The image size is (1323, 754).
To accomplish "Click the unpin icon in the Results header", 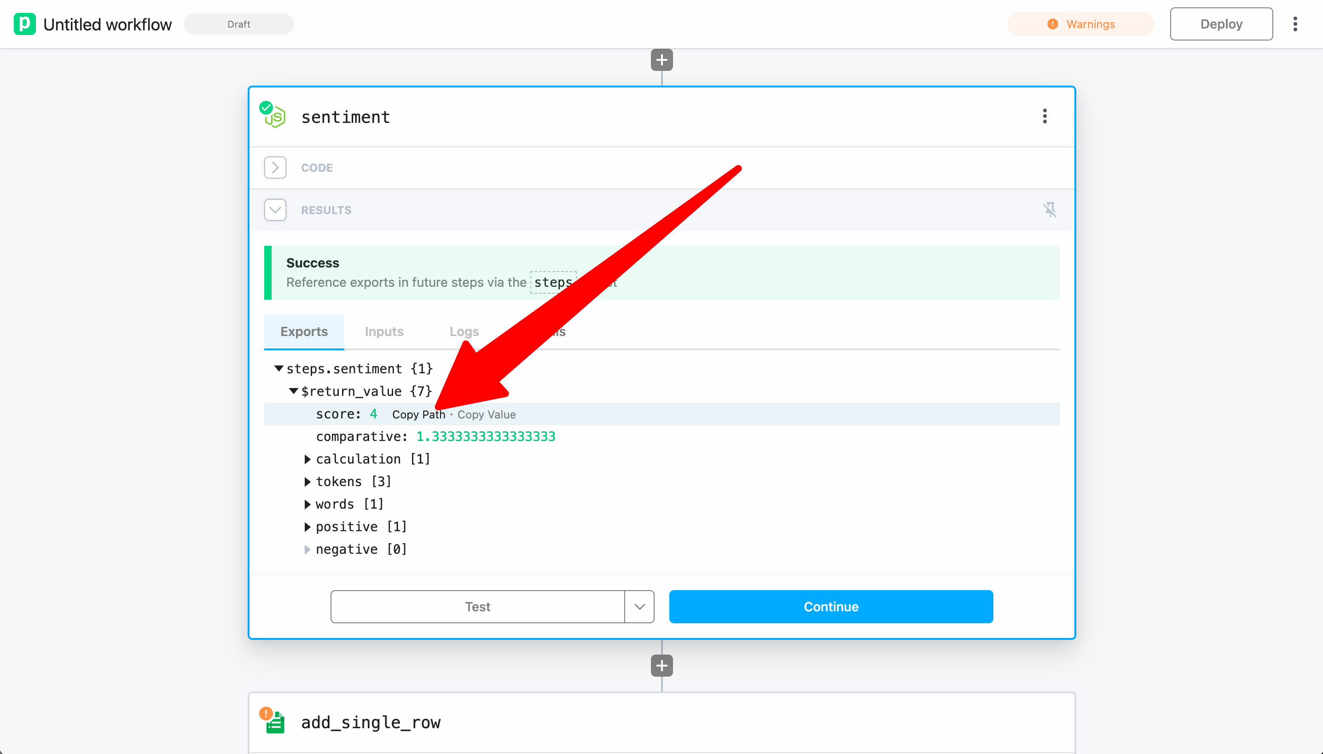I will point(1049,210).
